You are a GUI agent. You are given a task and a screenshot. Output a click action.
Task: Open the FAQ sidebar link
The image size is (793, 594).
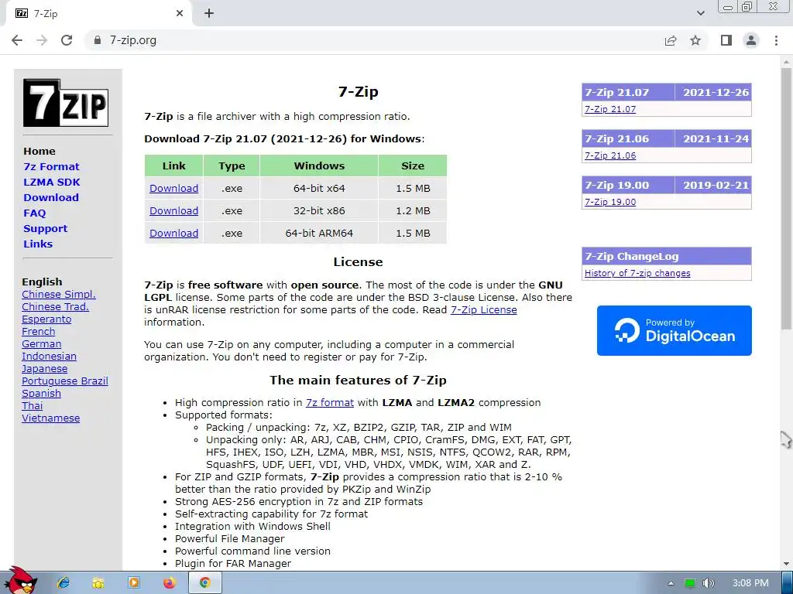click(x=34, y=213)
